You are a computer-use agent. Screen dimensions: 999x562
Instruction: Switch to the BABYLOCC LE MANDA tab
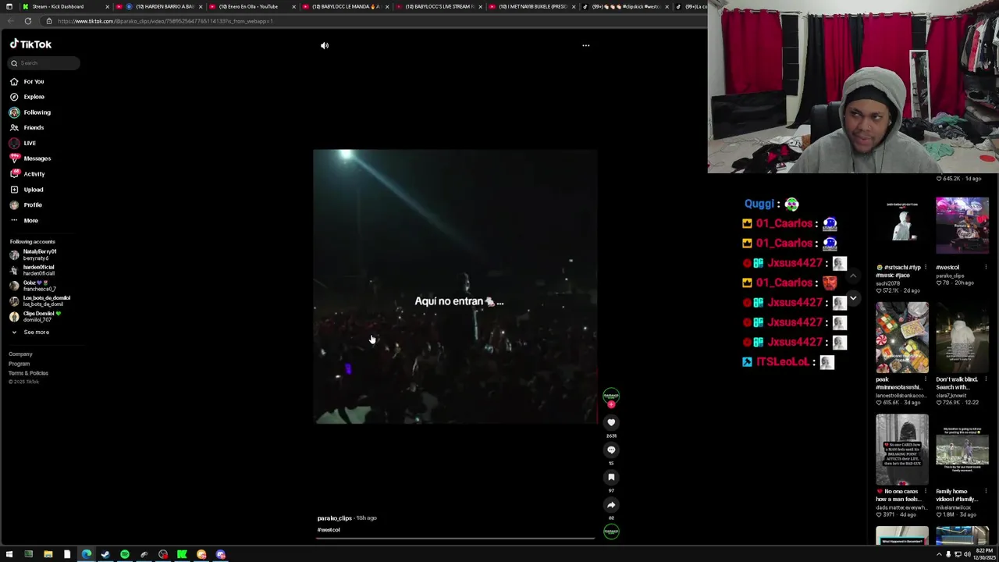click(x=345, y=6)
